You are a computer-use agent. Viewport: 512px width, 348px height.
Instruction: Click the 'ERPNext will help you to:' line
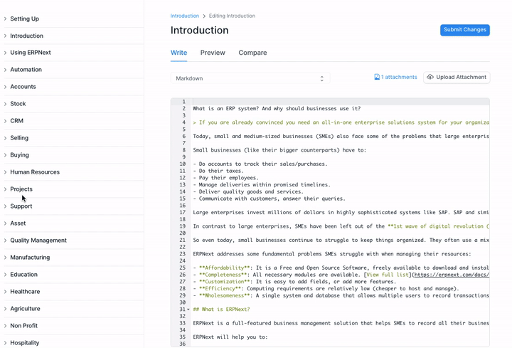point(230,337)
